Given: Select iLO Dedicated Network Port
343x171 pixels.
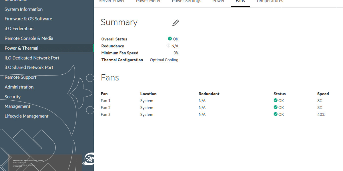Looking at the screenshot, I should point(32,58).
